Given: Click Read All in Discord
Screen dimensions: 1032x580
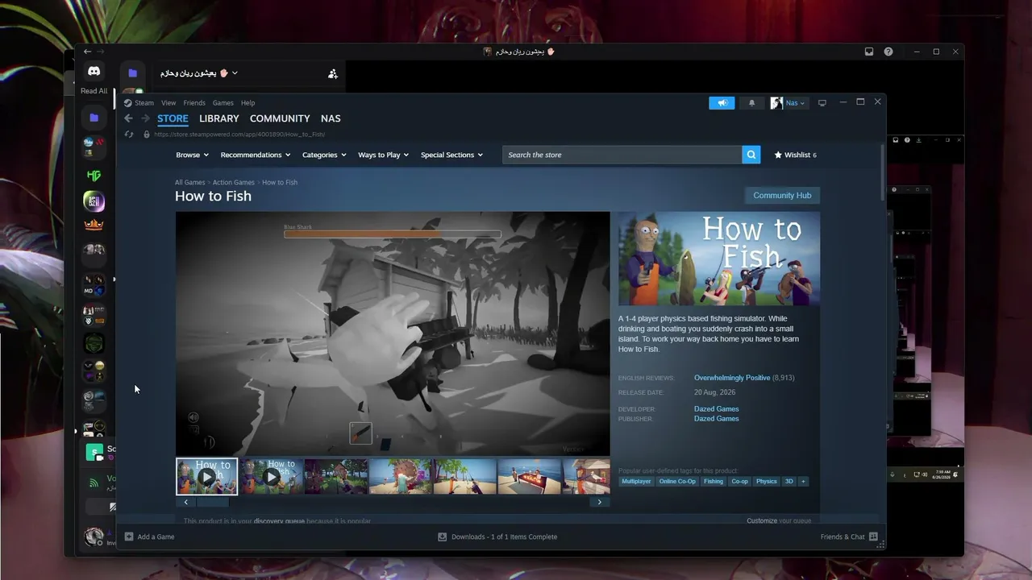Looking at the screenshot, I should [x=94, y=91].
